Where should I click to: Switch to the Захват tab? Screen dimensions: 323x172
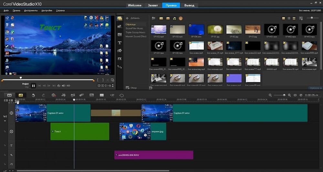(x=153, y=5)
